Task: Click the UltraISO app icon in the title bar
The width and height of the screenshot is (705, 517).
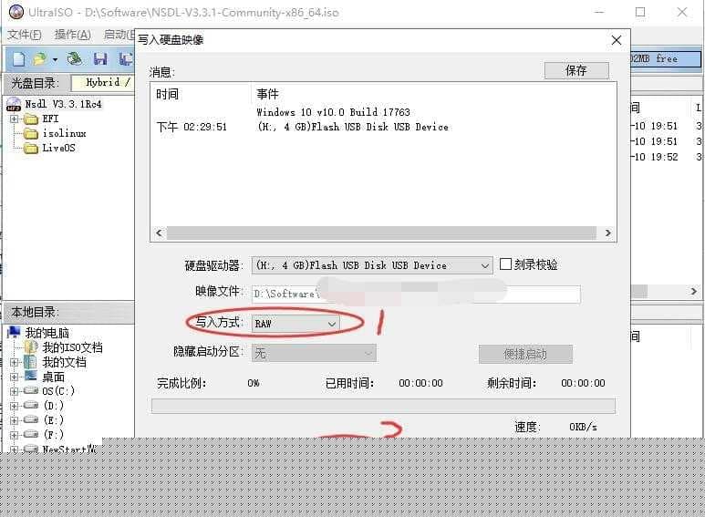Action: point(16,12)
